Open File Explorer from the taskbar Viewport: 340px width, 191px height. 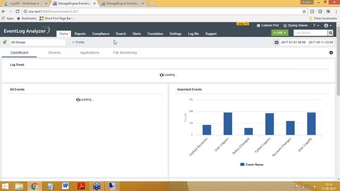pyautogui.click(x=19, y=186)
